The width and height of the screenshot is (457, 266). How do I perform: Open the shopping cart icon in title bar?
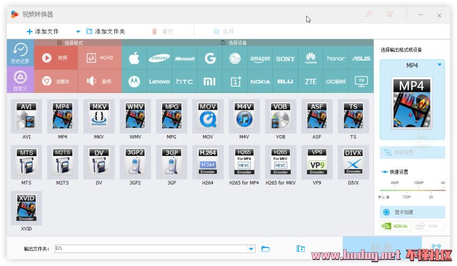(x=390, y=14)
